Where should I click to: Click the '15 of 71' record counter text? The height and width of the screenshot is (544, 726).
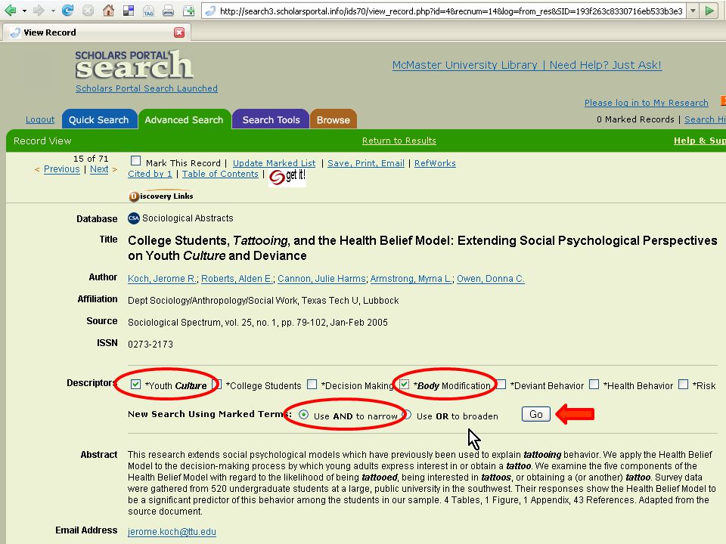point(91,159)
